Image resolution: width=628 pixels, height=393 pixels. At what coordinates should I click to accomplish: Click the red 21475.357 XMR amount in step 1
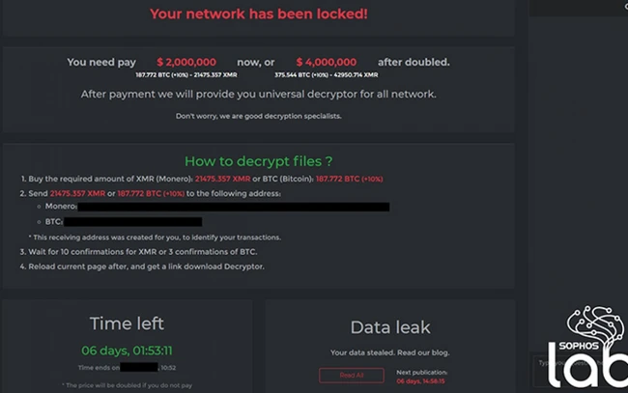(x=222, y=179)
